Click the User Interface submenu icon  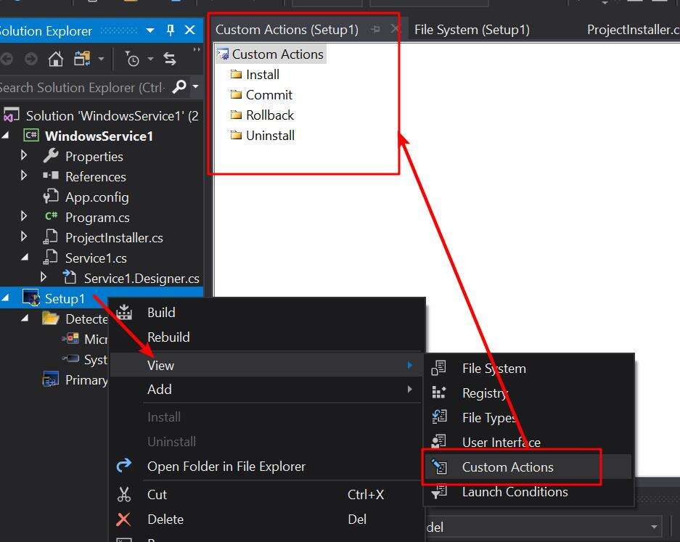pyautogui.click(x=439, y=442)
